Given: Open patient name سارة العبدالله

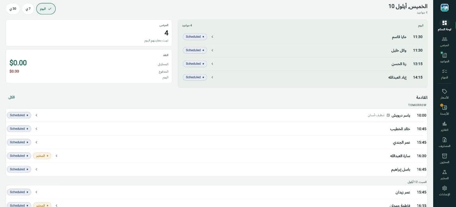Looking at the screenshot, I should click(400, 156).
